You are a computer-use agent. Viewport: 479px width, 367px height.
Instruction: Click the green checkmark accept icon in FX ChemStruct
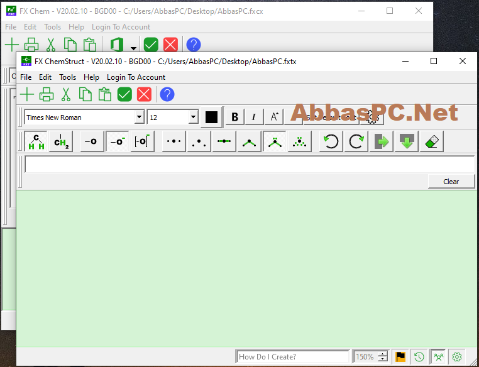click(x=124, y=94)
